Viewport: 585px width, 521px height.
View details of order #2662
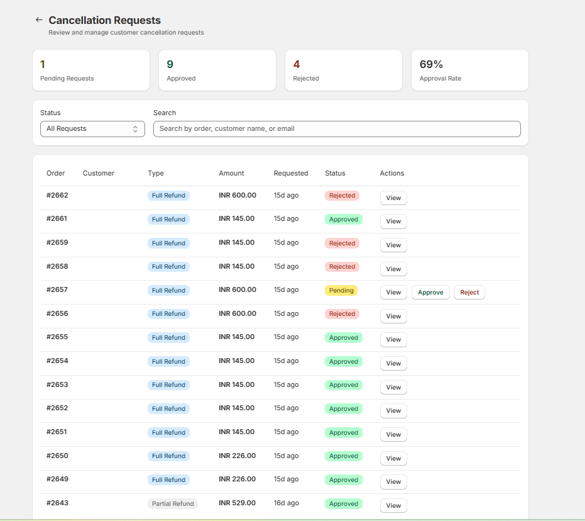393,198
